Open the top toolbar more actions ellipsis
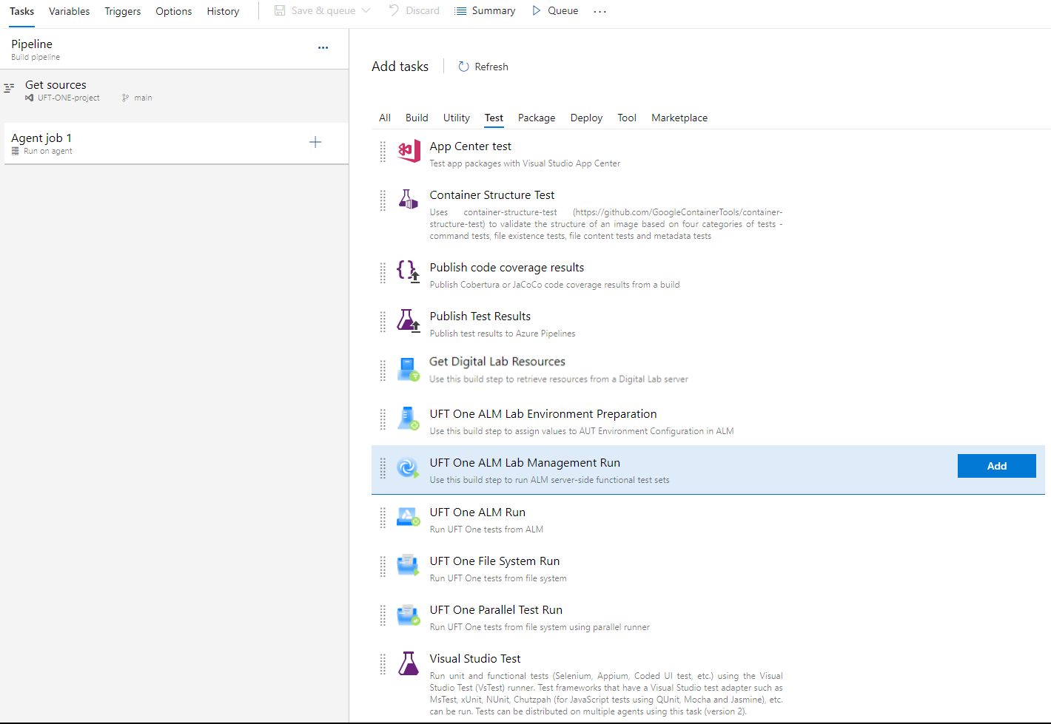Screen dimensions: 1051x724 pyautogui.click(x=600, y=12)
